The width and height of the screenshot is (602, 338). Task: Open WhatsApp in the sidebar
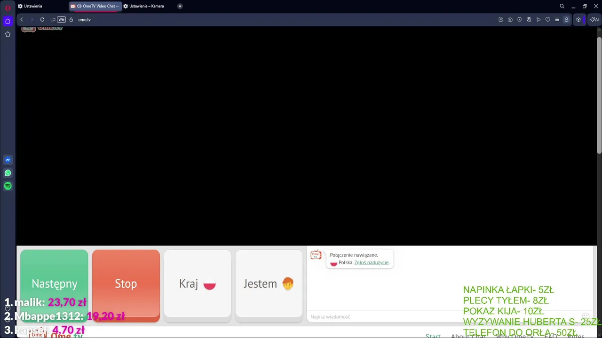[8, 173]
